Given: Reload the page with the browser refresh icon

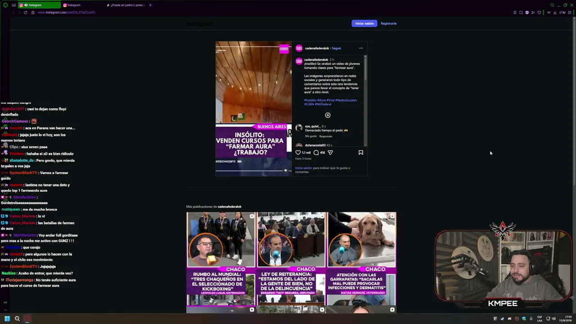Looking at the screenshot, I should [25, 13].
